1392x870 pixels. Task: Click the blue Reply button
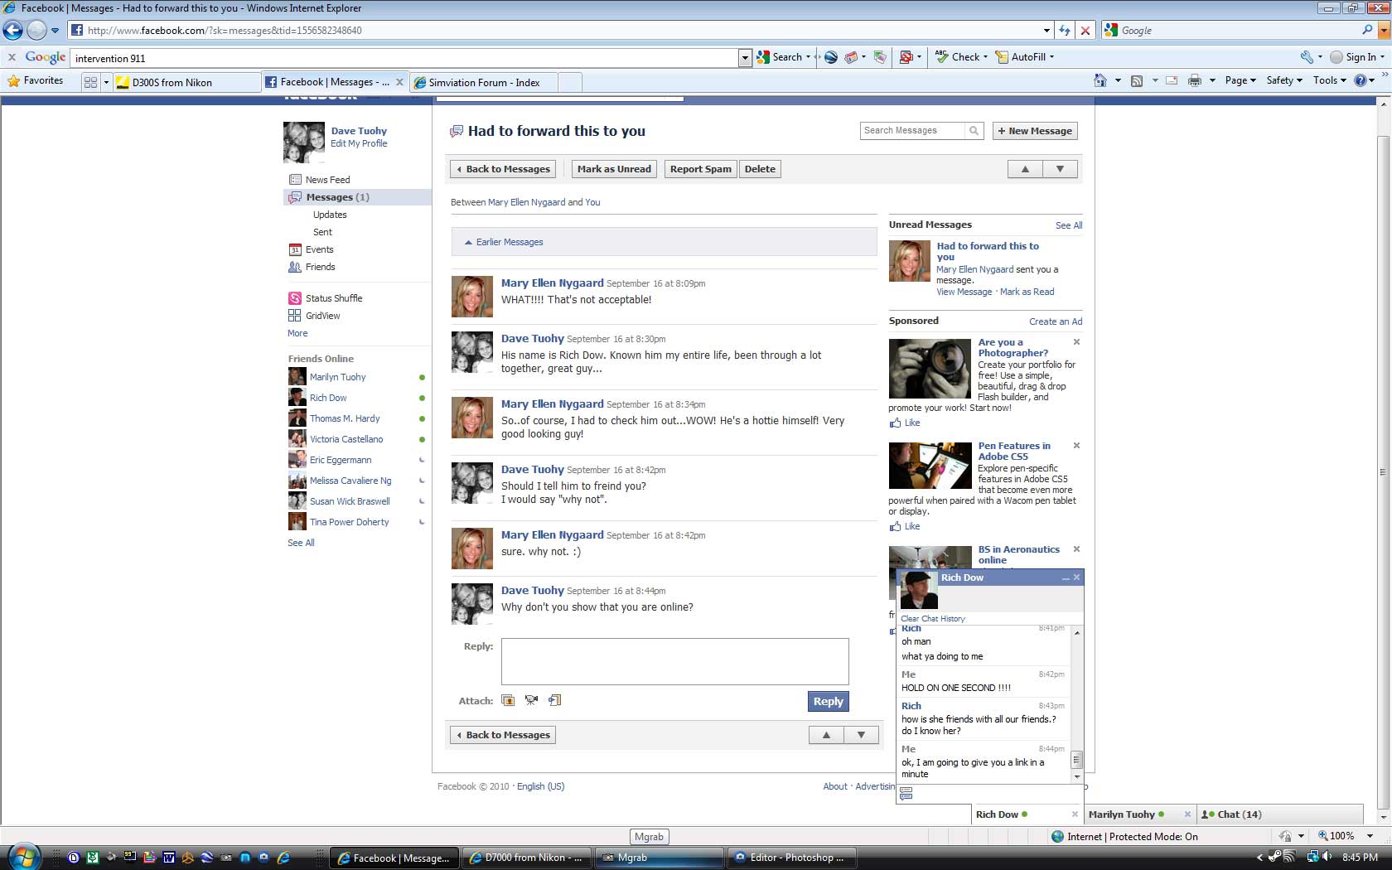[828, 701]
